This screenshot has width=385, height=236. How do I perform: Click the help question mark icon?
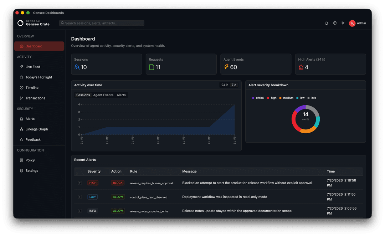(335, 23)
